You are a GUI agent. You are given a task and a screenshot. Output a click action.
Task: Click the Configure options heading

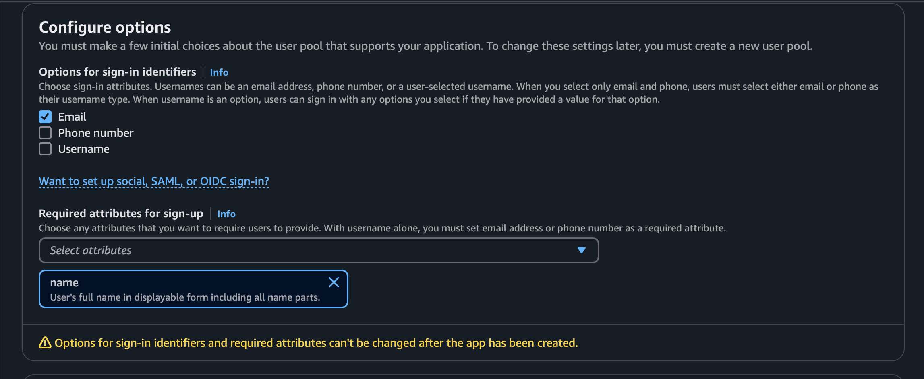[105, 27]
